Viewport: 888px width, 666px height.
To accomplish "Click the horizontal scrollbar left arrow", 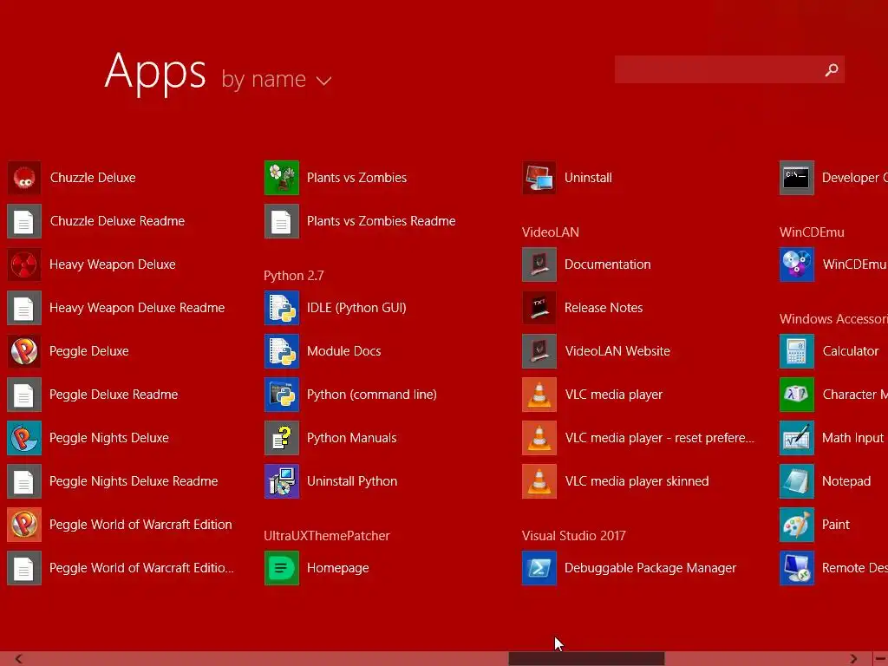I will [19, 659].
